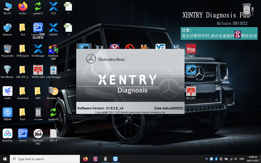Screen dimensions: 261x163
Task: Open the Flash folder
Action: click(23, 114)
